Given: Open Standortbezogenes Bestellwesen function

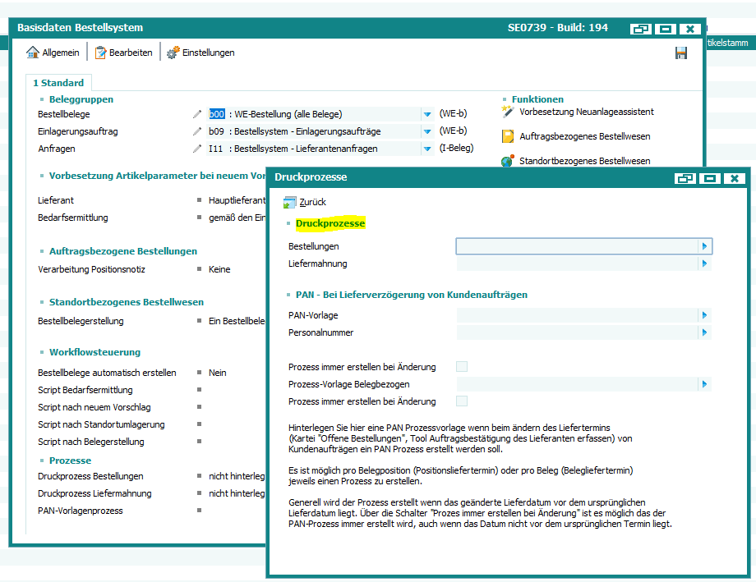Looking at the screenshot, I should (507, 161).
